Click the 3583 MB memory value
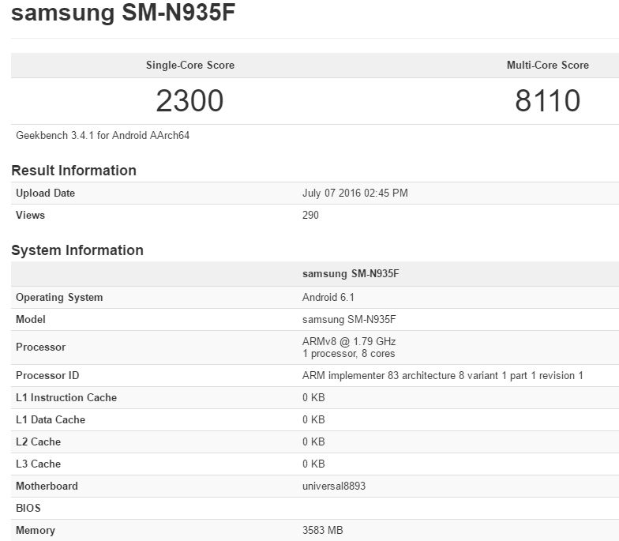The height and width of the screenshot is (541, 619). (x=322, y=531)
